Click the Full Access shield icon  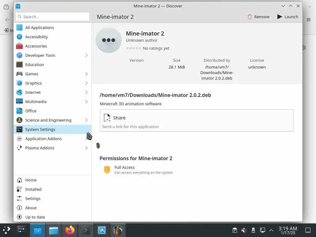point(107,170)
